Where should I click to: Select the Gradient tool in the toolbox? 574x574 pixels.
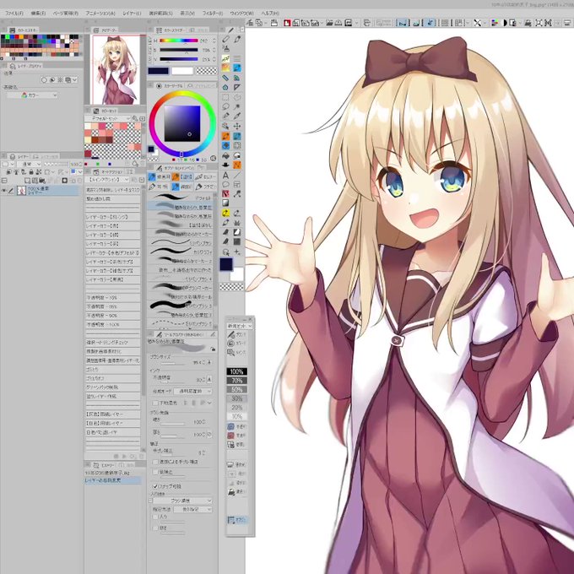225,203
